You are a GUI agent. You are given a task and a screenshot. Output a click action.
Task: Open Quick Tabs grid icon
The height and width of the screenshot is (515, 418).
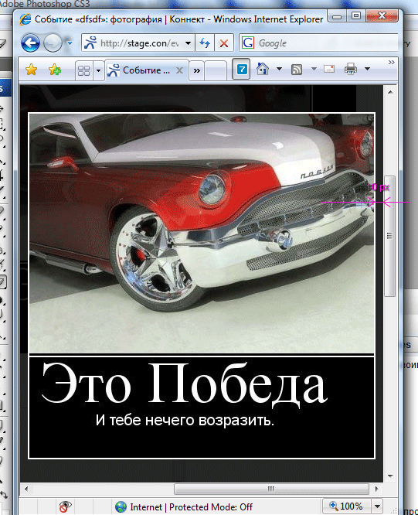coord(84,70)
